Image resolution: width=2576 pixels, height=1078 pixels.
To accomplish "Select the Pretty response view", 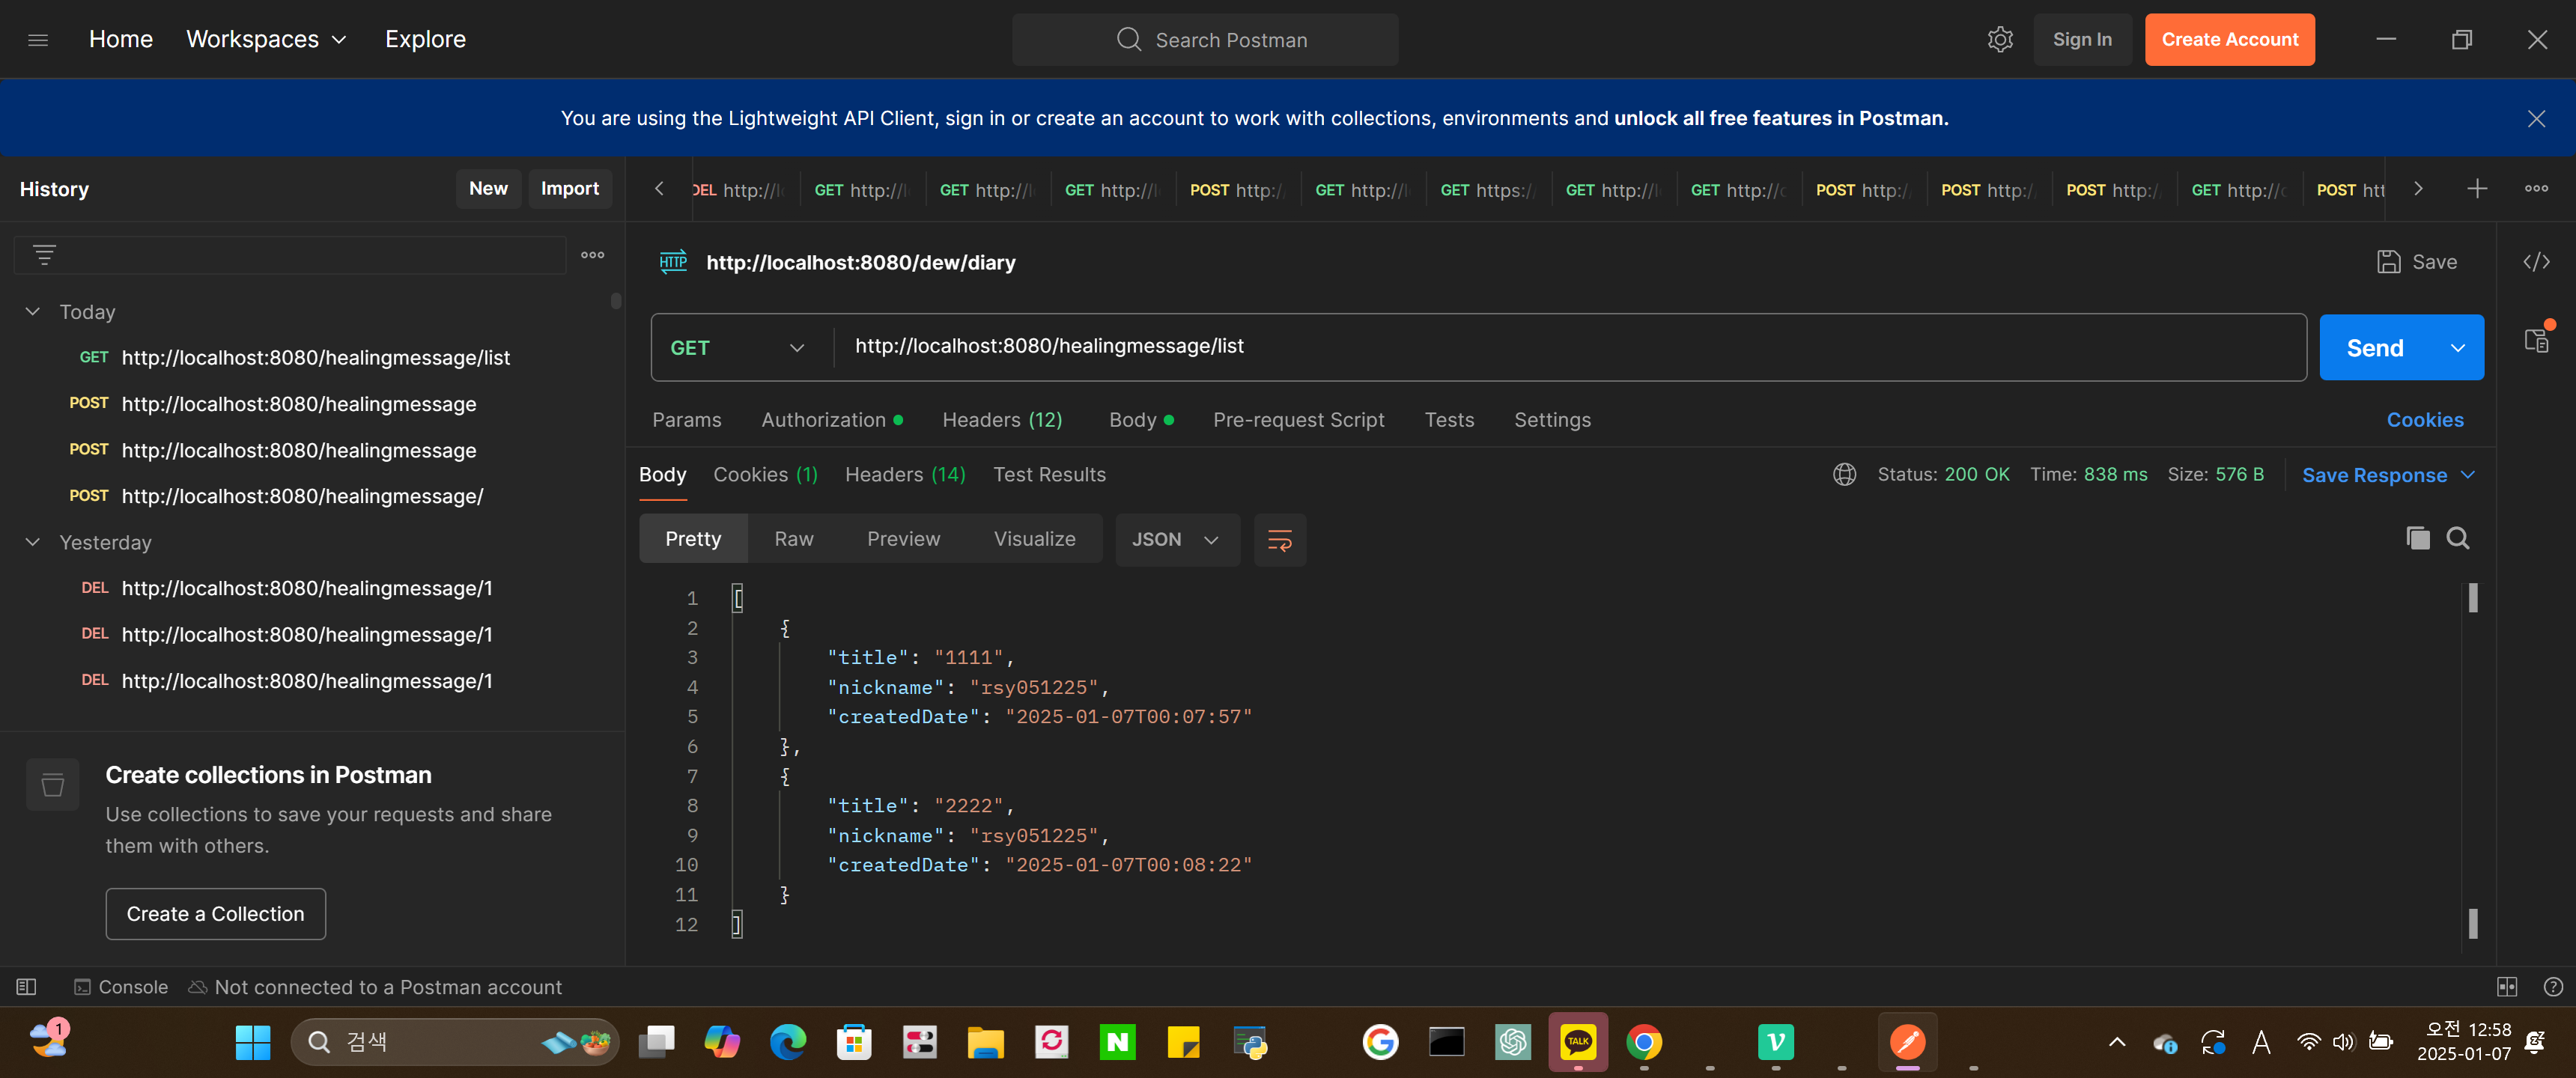I will point(693,540).
